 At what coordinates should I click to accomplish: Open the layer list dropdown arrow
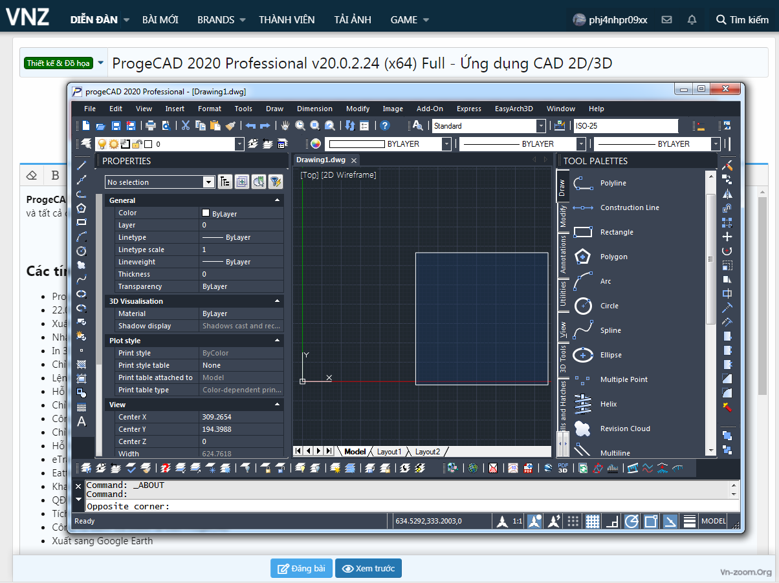pyautogui.click(x=239, y=144)
